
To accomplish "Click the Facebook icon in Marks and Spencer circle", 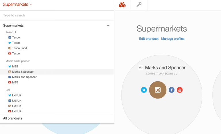I will point(172,90).
